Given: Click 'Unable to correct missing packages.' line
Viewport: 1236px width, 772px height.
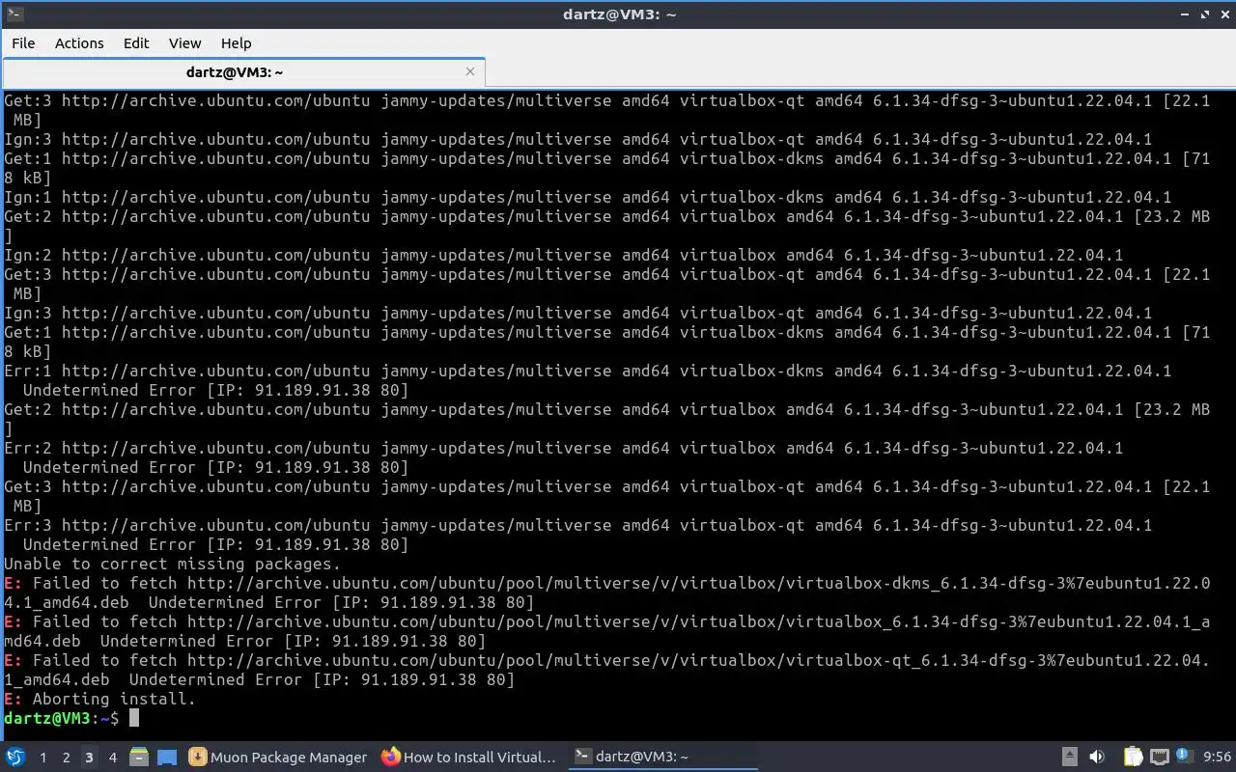Looking at the screenshot, I should click(172, 565).
